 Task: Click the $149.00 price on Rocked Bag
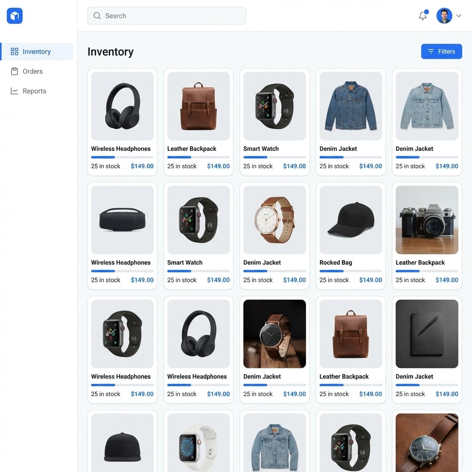(371, 280)
